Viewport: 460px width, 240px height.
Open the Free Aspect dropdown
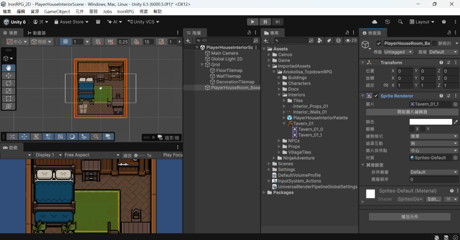click(x=92, y=155)
